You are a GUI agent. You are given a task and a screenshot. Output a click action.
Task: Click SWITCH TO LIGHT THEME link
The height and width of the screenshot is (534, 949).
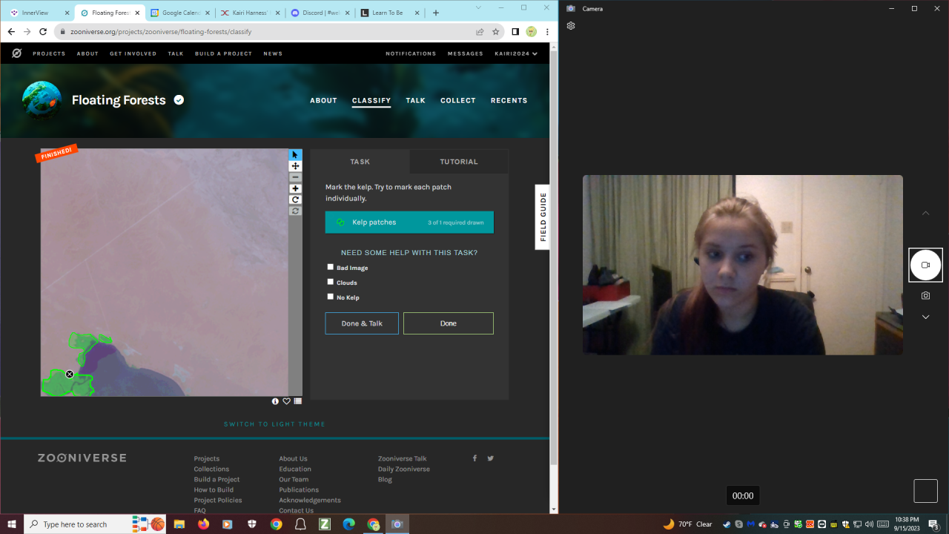coord(274,424)
